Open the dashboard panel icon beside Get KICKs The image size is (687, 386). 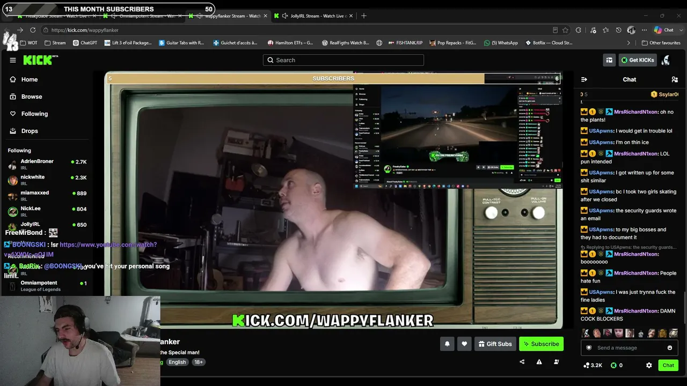(x=609, y=60)
